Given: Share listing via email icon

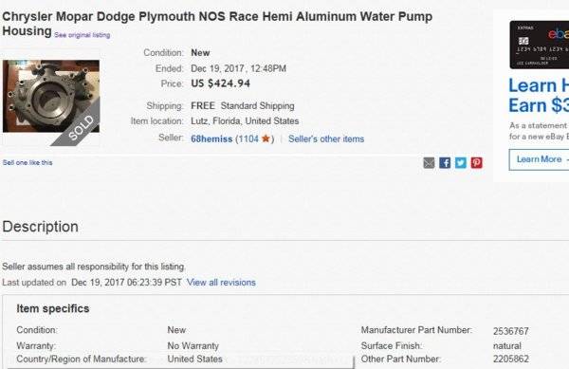Looking at the screenshot, I should [429, 163].
